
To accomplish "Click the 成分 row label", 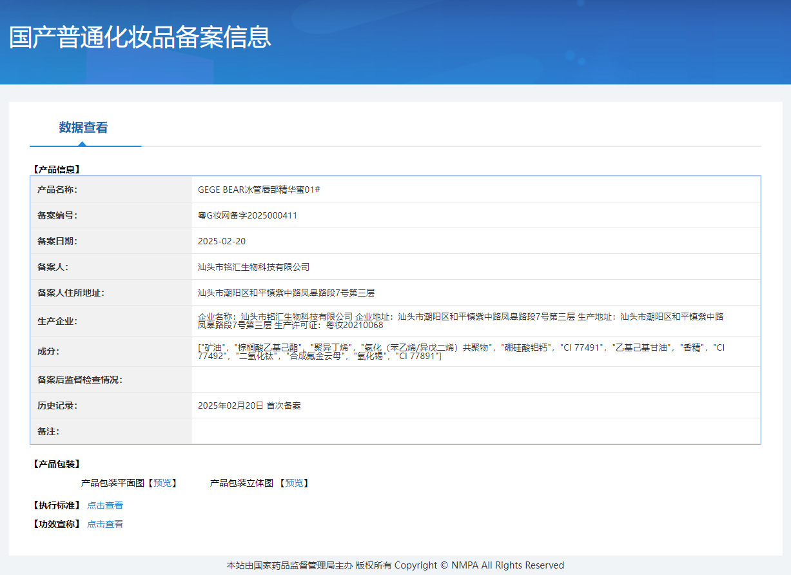I will [48, 352].
